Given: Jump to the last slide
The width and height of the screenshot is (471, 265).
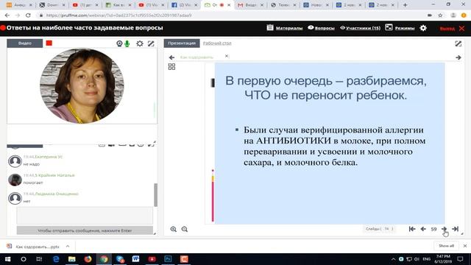Looking at the screenshot, I should 455,229.
